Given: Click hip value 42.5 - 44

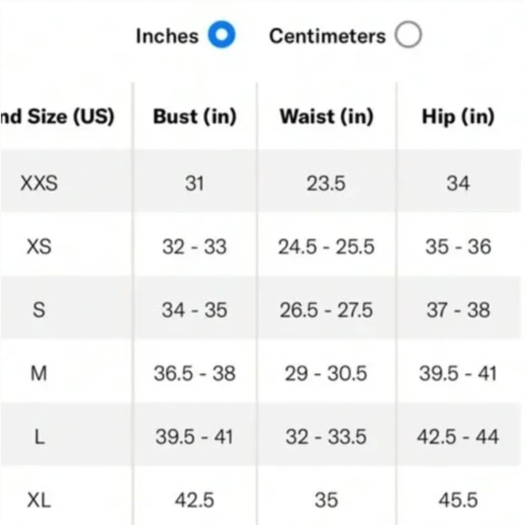Looking at the screenshot, I should click(458, 437).
